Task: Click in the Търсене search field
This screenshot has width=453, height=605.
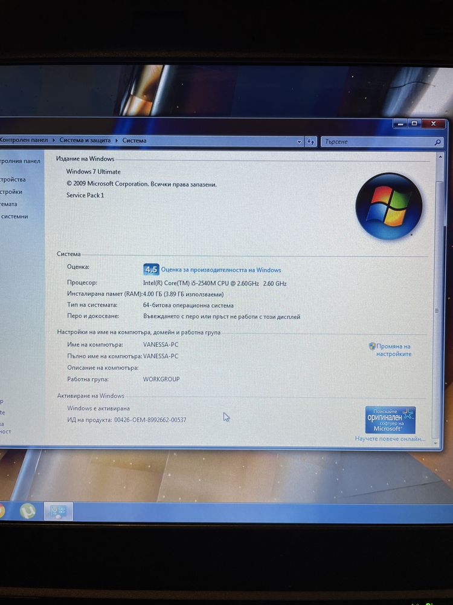Action: coord(378,142)
